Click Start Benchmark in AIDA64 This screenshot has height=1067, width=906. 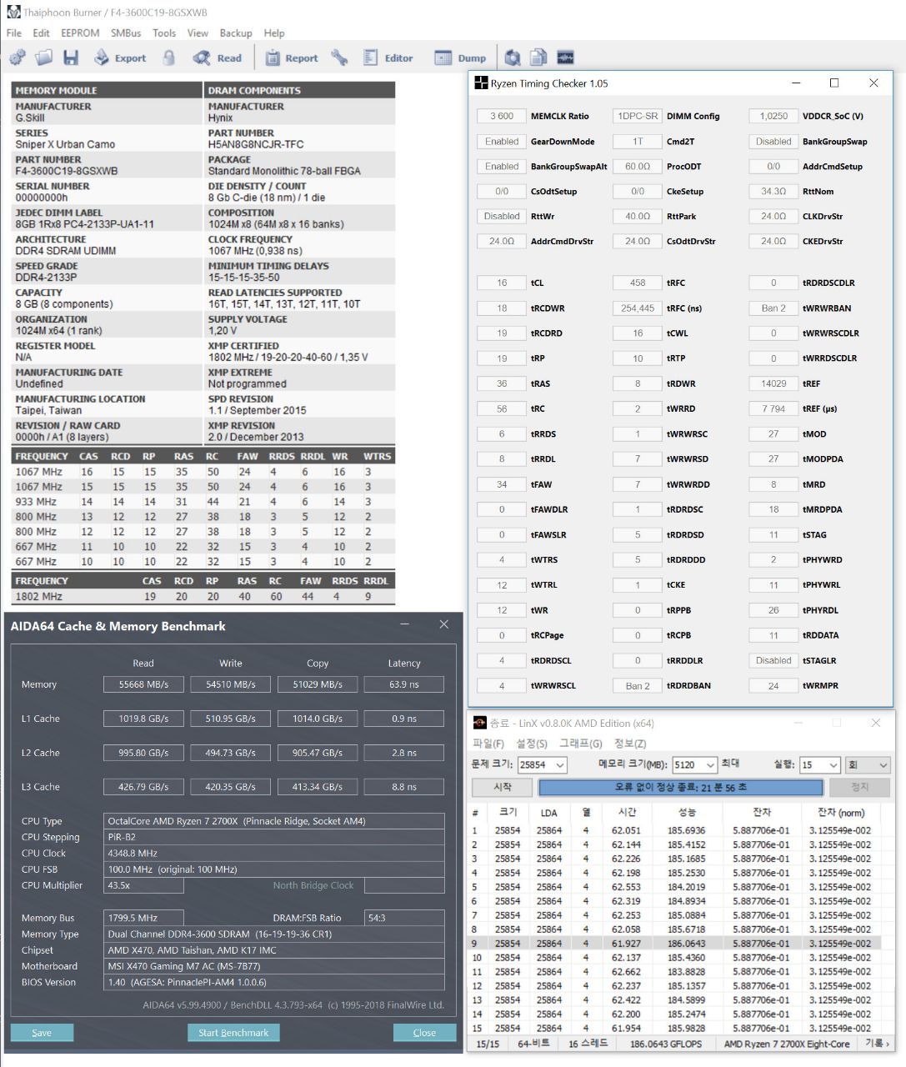(233, 1033)
